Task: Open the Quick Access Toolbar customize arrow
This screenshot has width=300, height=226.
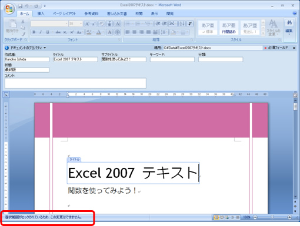Action: (45, 6)
